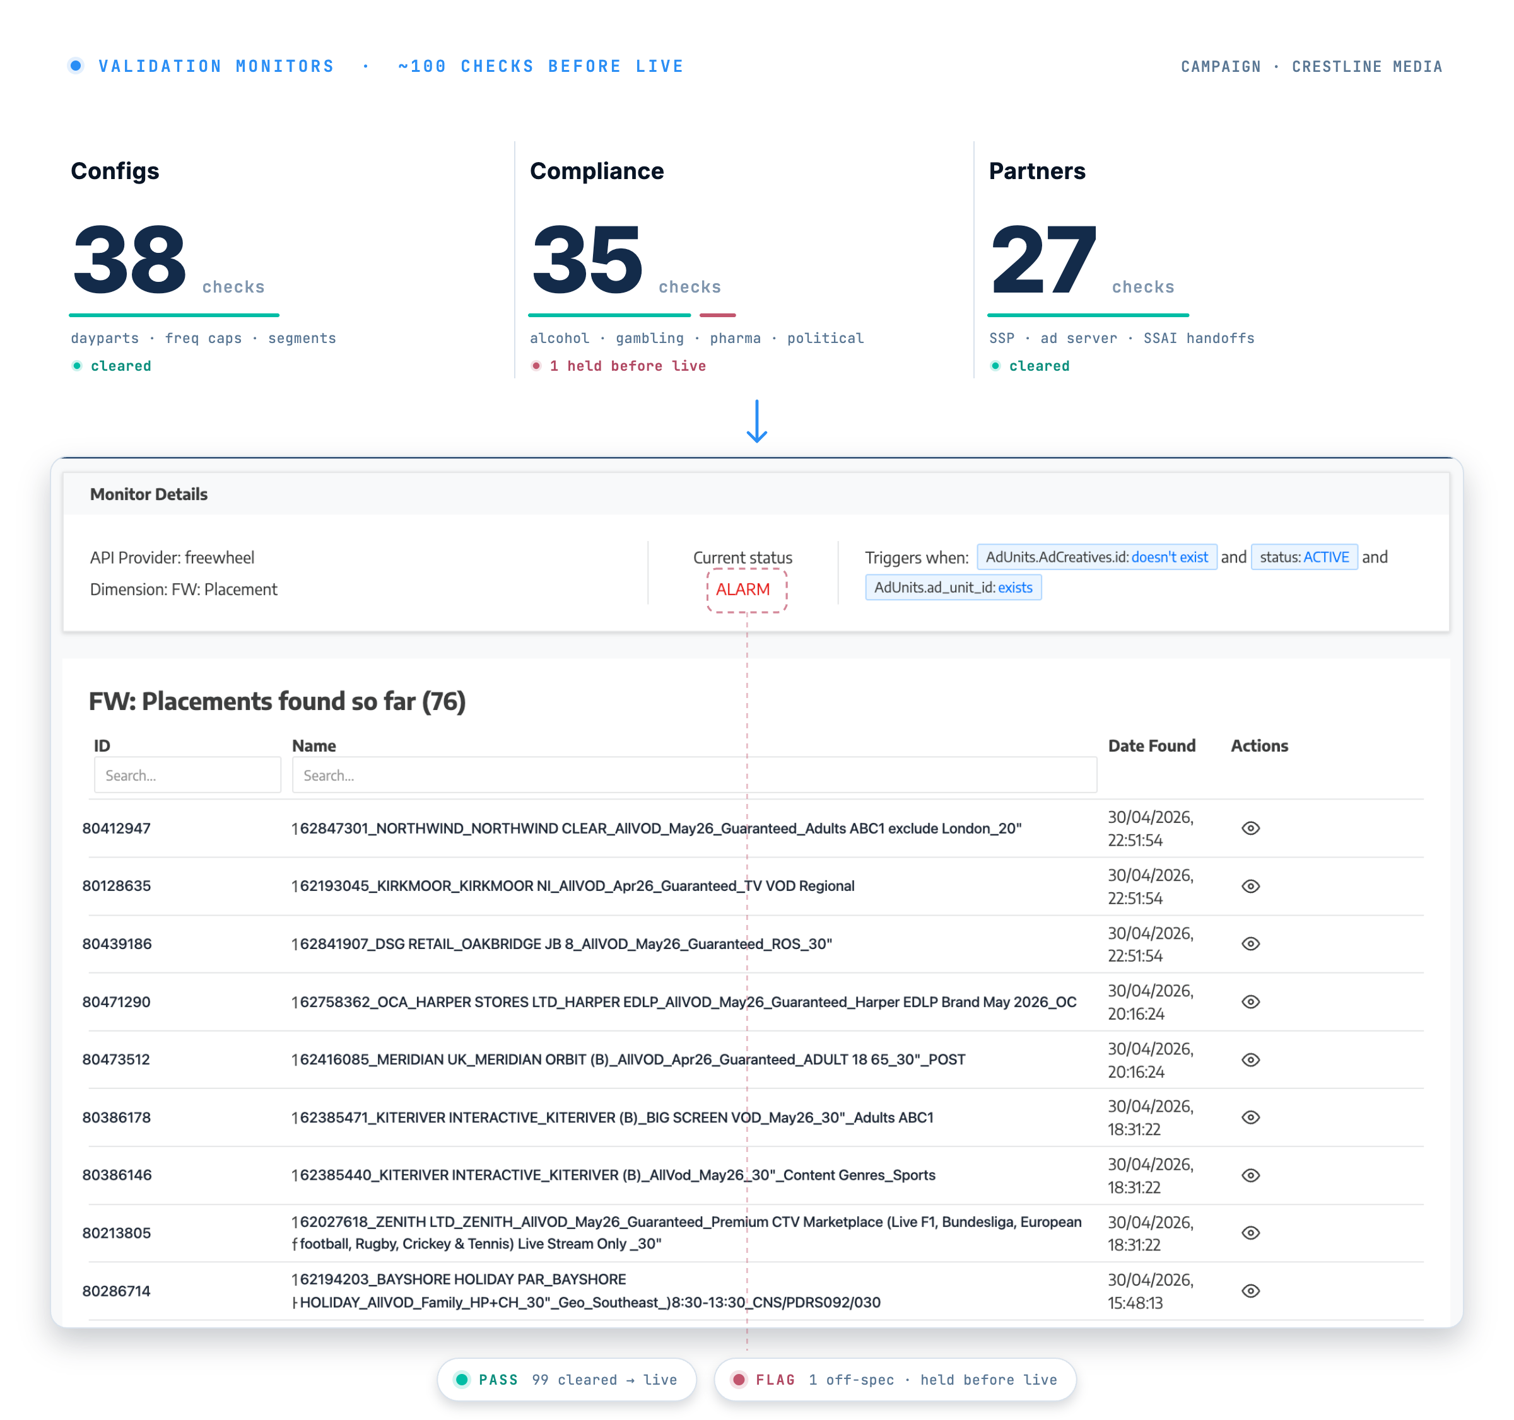Image resolution: width=1514 pixels, height=1420 pixels.
Task: Click the Date Found column header
Action: tap(1151, 745)
